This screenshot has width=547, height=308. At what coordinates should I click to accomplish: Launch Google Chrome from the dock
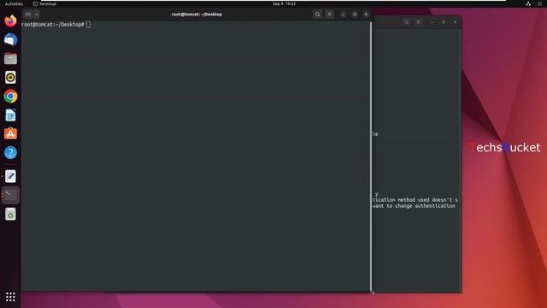point(10,96)
